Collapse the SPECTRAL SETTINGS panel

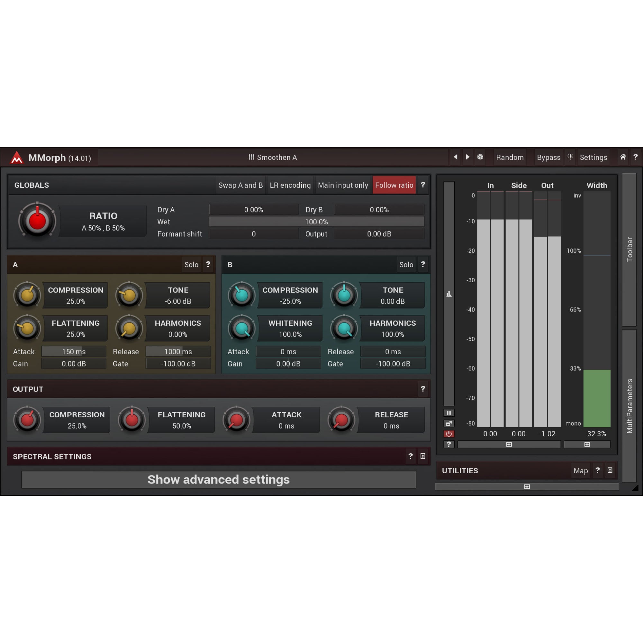(423, 456)
